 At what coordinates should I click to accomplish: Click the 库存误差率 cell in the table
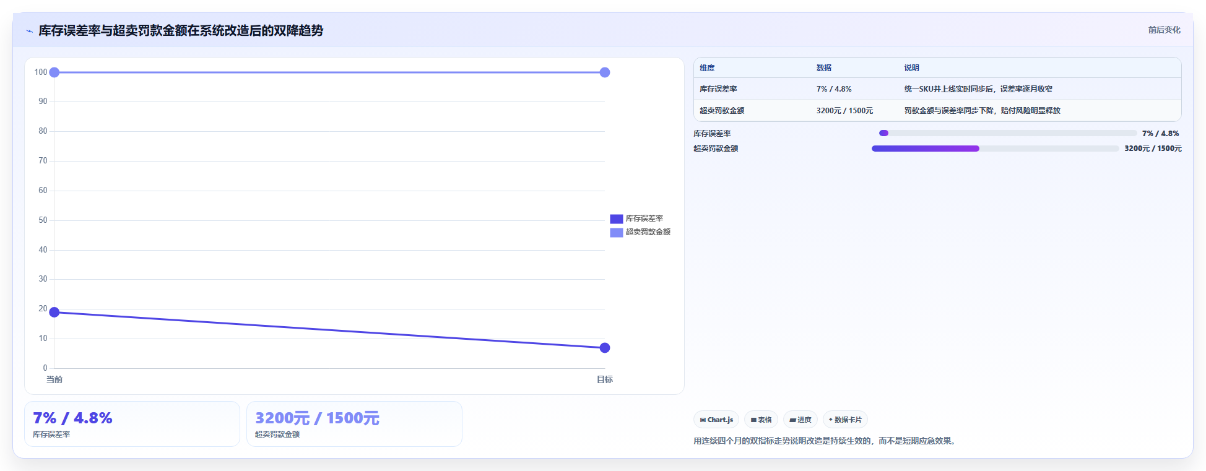(718, 89)
